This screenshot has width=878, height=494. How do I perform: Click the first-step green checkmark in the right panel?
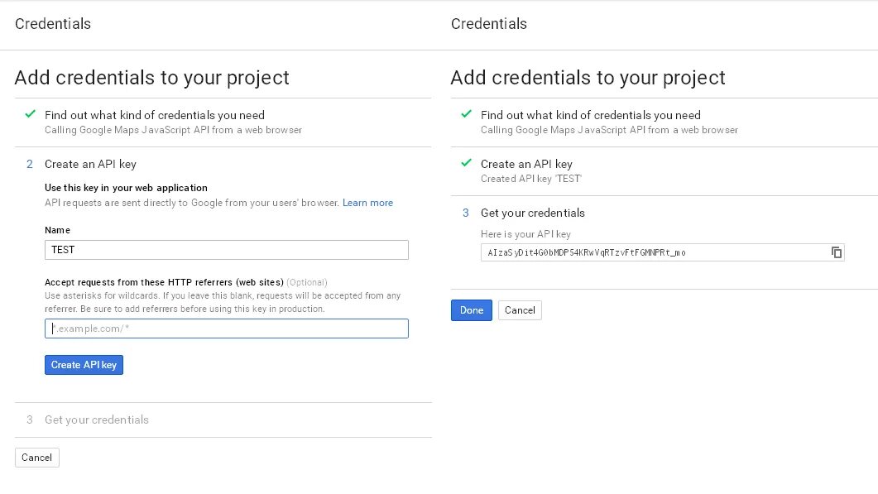(x=467, y=114)
